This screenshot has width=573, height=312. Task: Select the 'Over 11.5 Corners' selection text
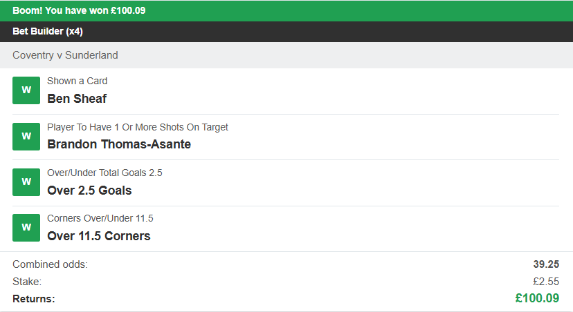pyautogui.click(x=99, y=236)
